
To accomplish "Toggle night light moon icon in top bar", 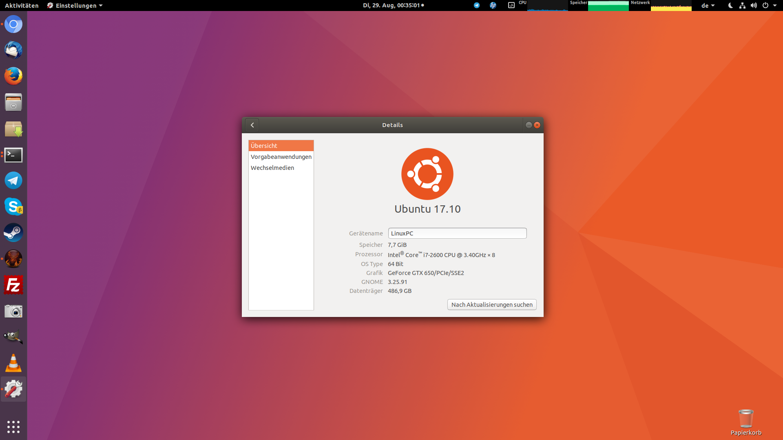I will [x=730, y=5].
